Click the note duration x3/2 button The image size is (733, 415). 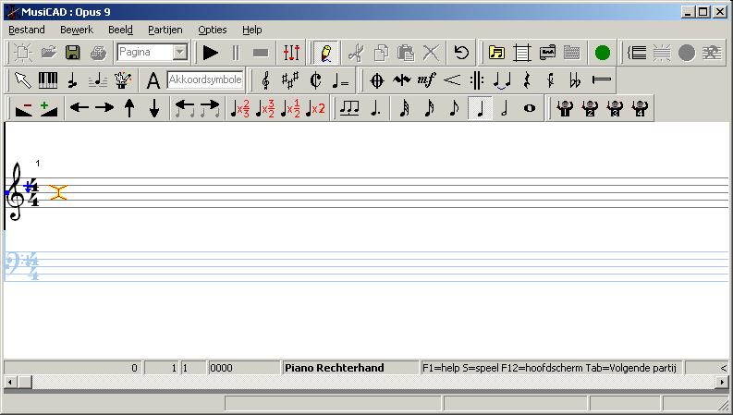pos(265,108)
